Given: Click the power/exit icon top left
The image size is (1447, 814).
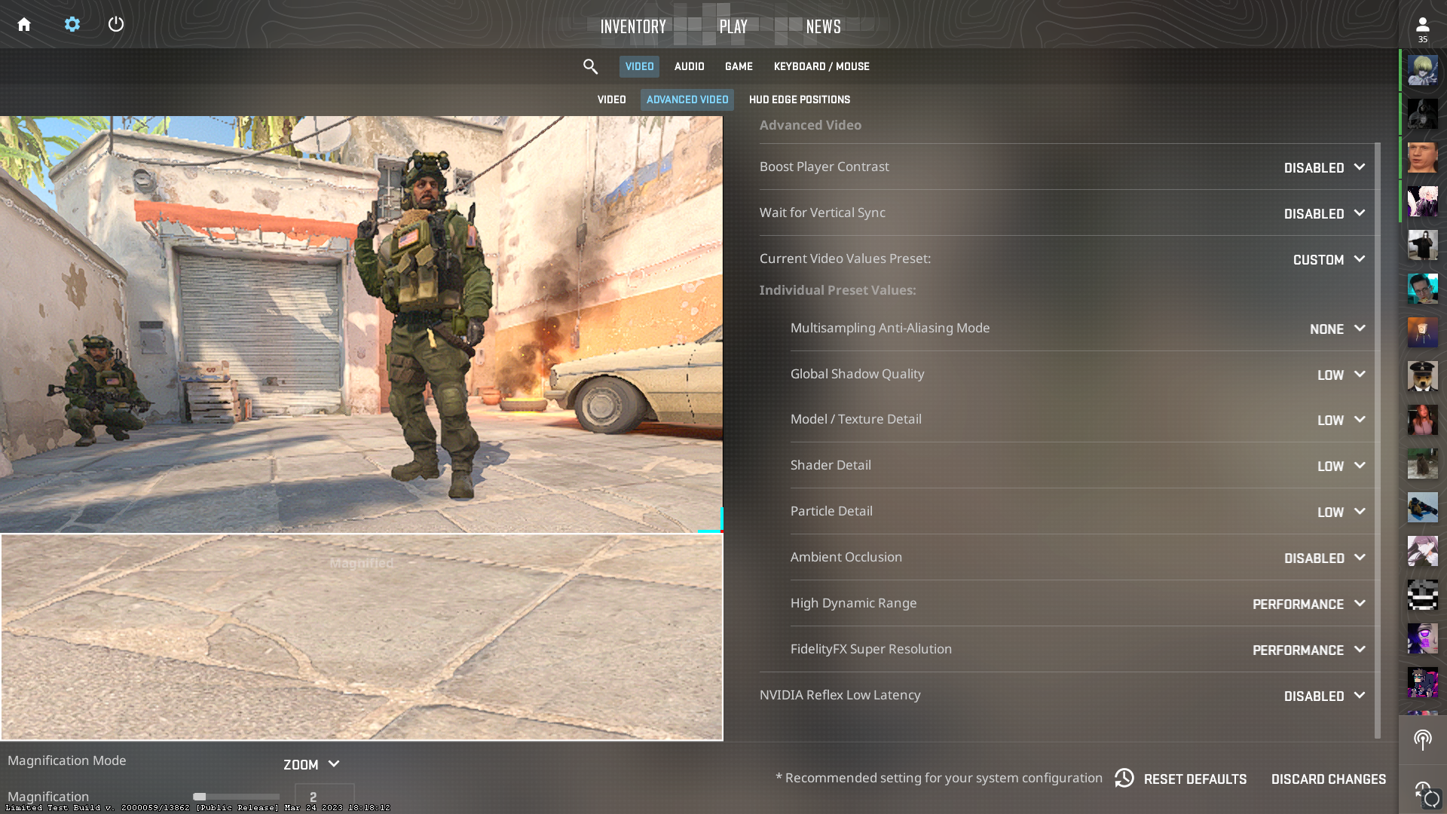Looking at the screenshot, I should tap(116, 24).
